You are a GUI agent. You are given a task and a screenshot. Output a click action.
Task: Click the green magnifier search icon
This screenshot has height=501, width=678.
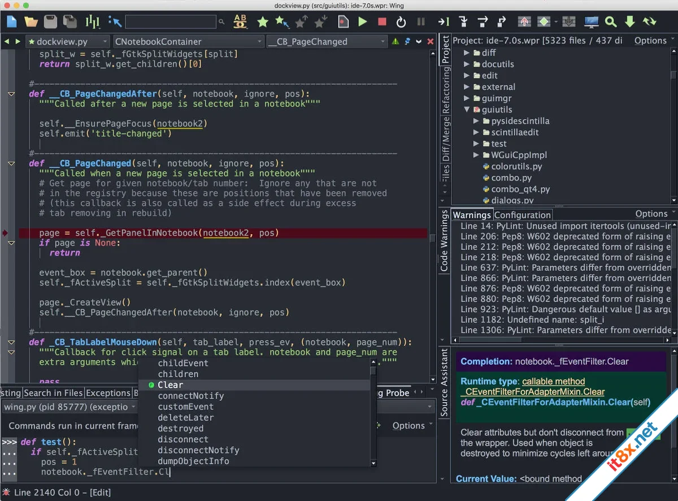610,22
